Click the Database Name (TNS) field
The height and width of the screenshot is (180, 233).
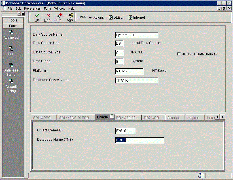[139, 140]
